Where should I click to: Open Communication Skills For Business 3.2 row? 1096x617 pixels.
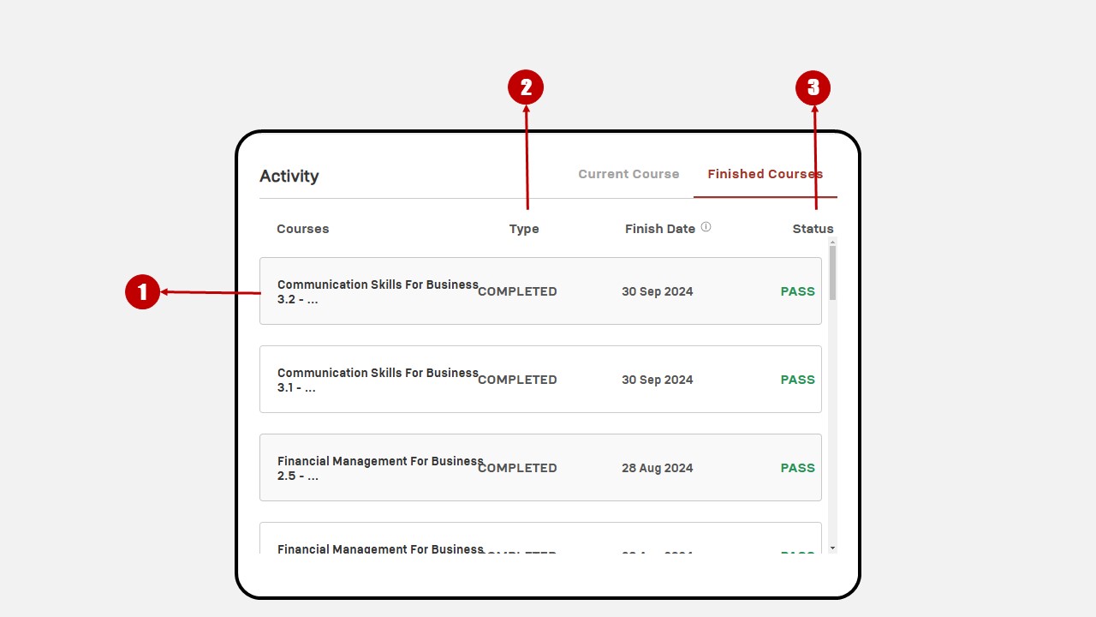pos(540,291)
